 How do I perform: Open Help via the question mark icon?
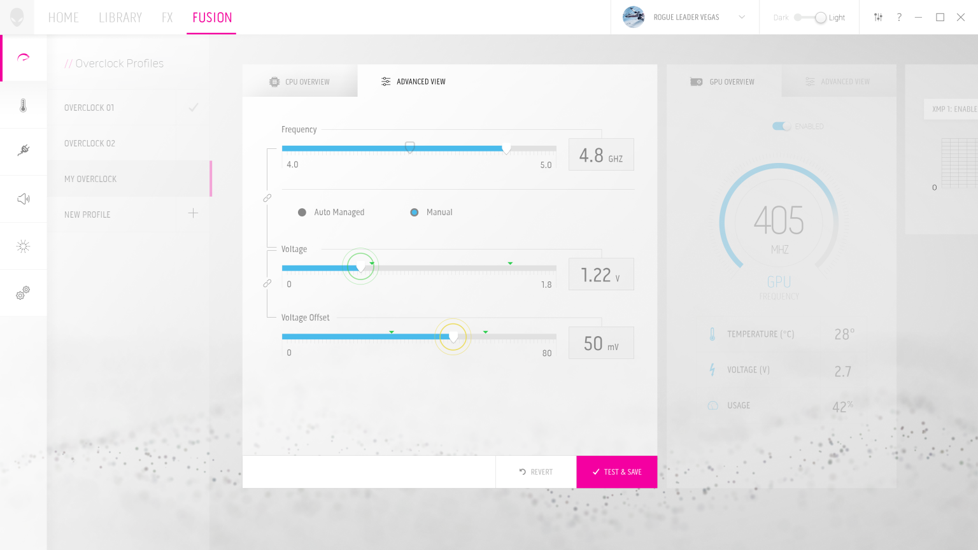[898, 17]
